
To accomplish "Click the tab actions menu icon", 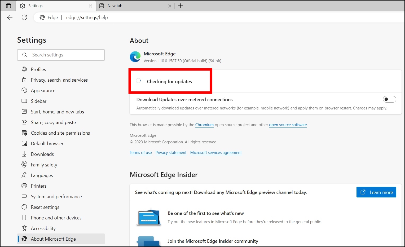I will tap(8, 6).
